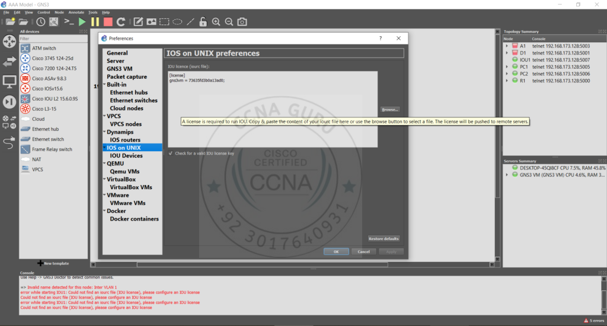Suspend all nodes with yellow pause icon
Viewport: 607px width, 326px height.
(x=95, y=22)
